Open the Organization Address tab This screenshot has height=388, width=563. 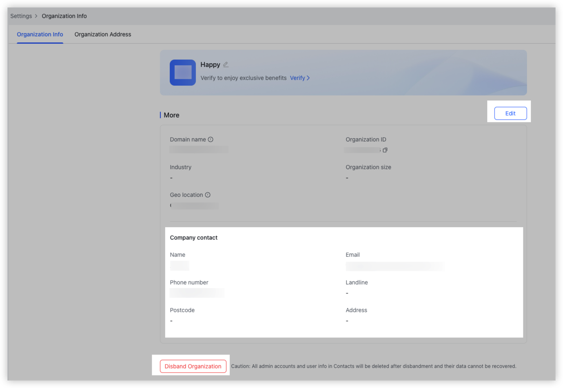point(103,34)
